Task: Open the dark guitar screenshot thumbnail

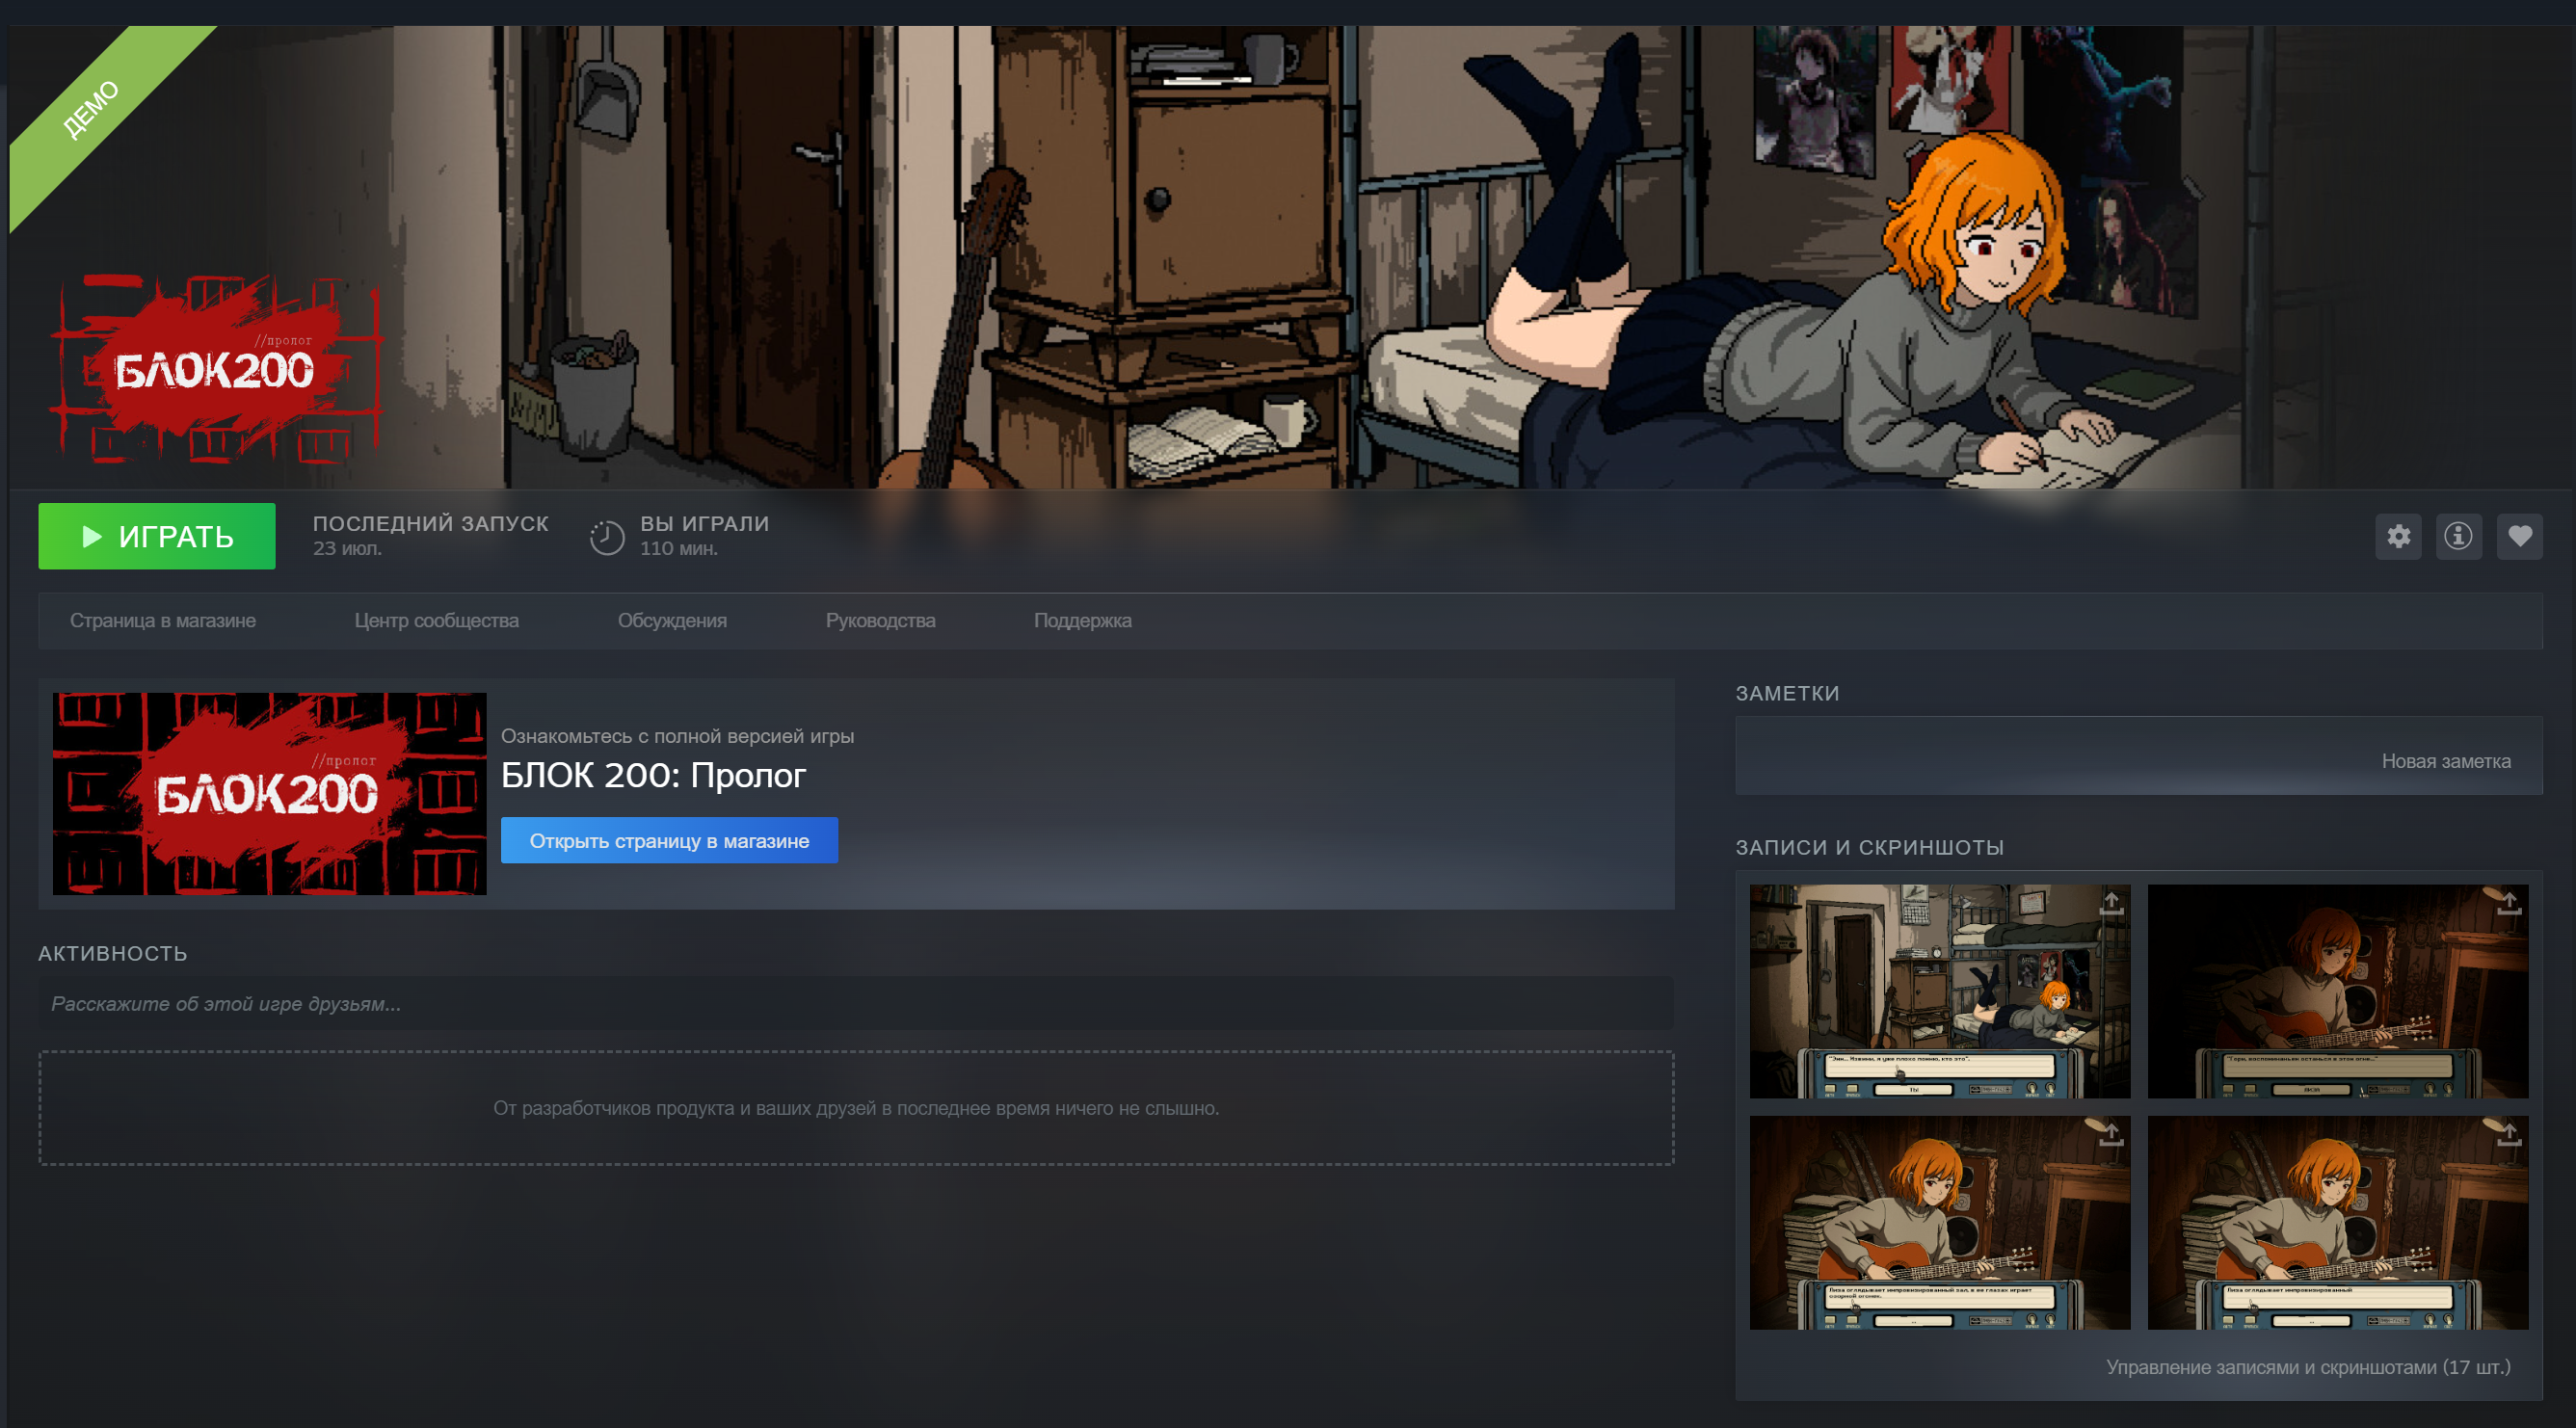Action: [x=2338, y=991]
